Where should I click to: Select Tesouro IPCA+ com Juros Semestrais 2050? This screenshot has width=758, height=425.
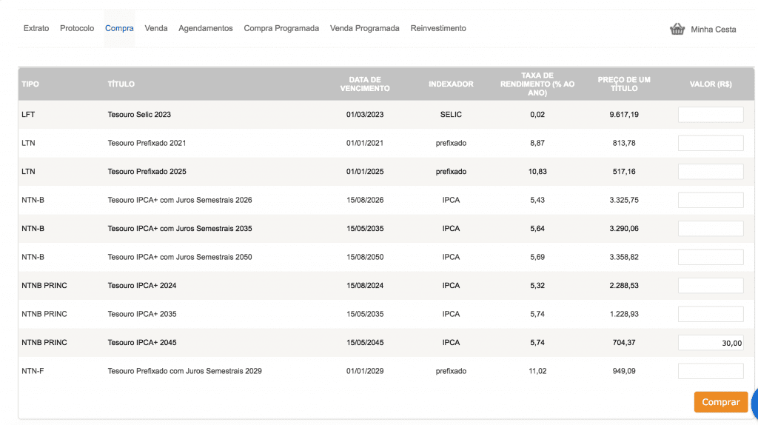pyautogui.click(x=179, y=257)
